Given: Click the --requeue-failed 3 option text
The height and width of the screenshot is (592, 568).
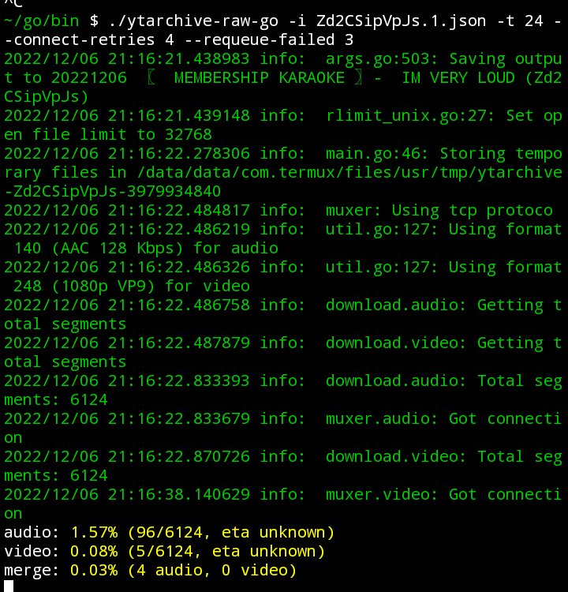Looking at the screenshot, I should [x=269, y=40].
